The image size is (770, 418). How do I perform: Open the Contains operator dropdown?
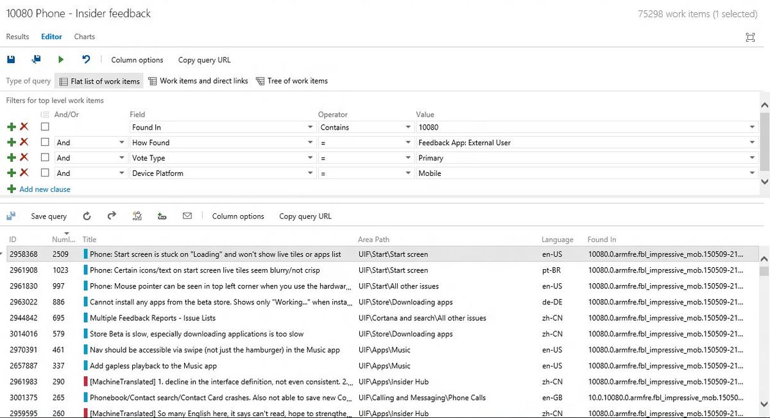tap(409, 127)
